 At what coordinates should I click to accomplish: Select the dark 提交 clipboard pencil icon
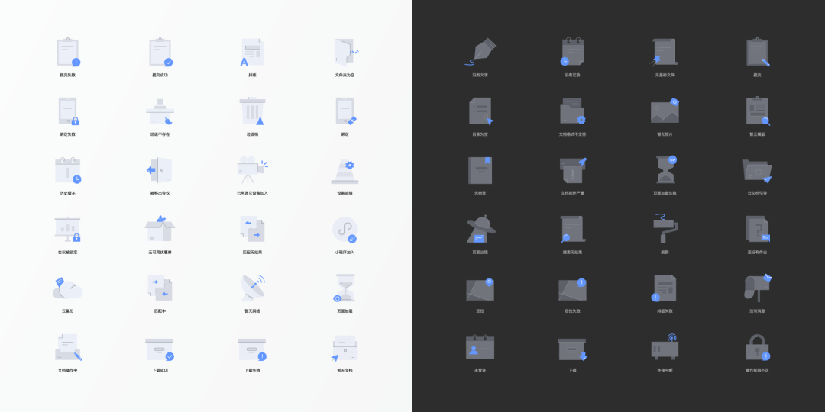click(758, 52)
